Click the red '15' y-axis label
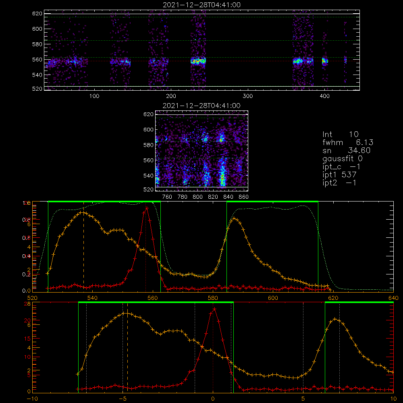The image size is (403, 403). pos(27,339)
